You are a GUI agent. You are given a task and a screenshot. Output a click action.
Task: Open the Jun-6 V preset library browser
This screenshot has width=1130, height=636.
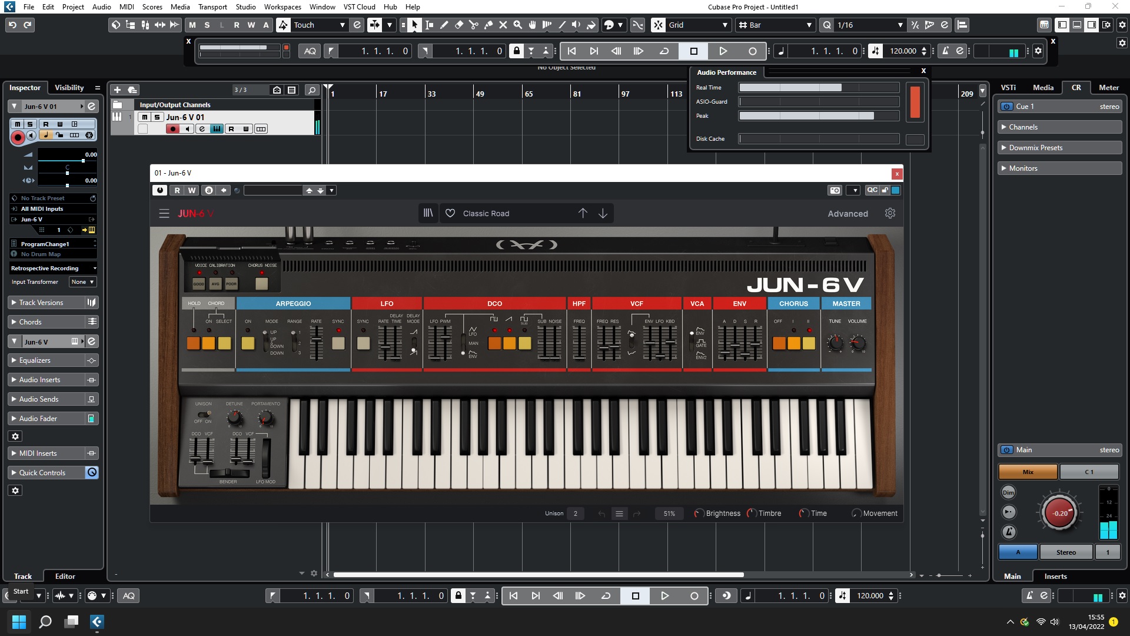428,213
